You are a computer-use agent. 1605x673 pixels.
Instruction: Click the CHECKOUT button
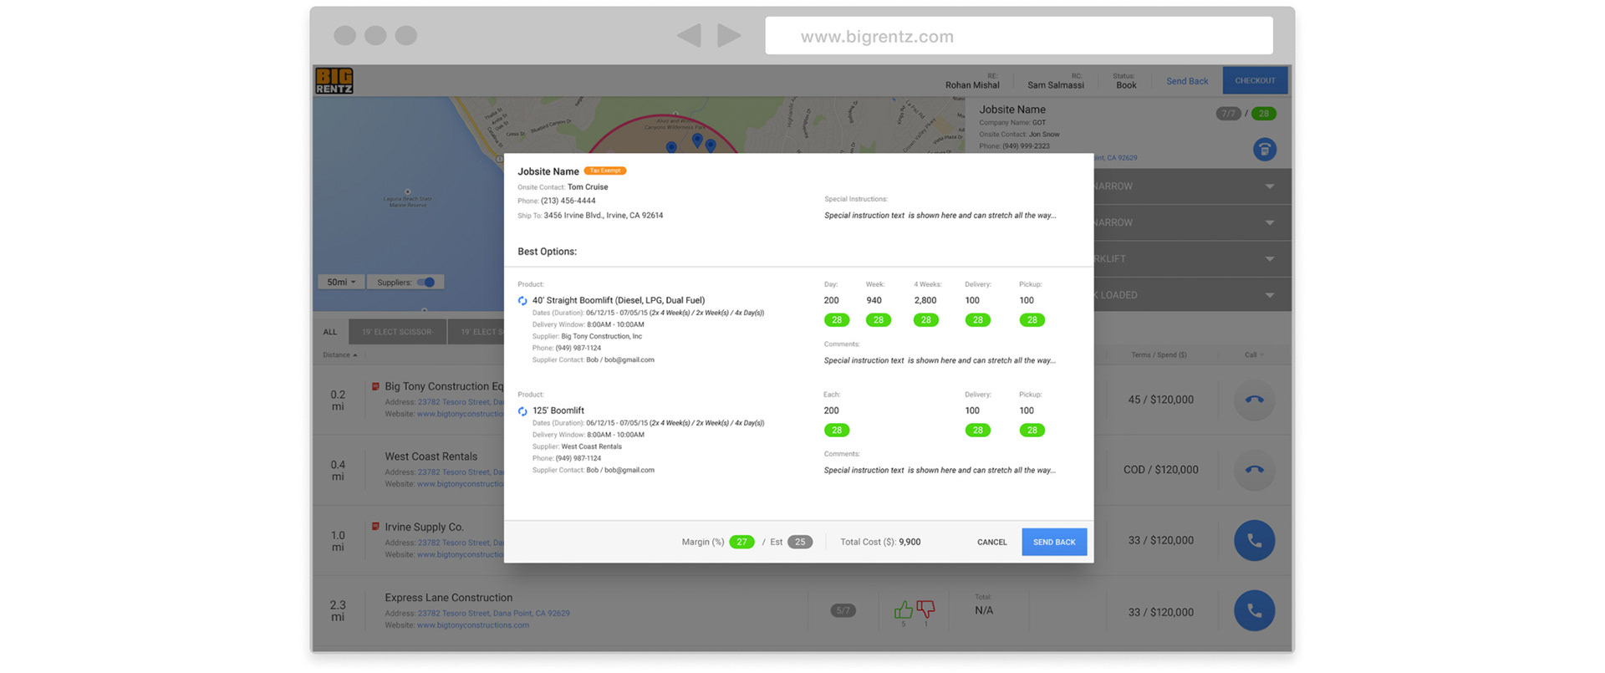point(1255,80)
